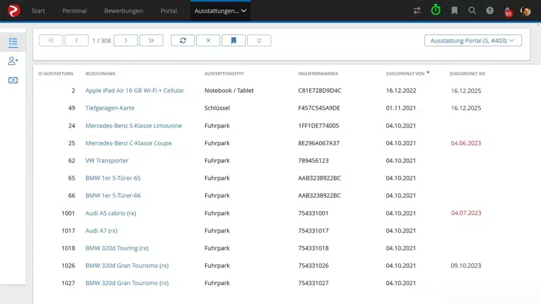Screen dimensions: 541x304
Task: Click the red date 04.06.2023
Action: tap(466, 143)
